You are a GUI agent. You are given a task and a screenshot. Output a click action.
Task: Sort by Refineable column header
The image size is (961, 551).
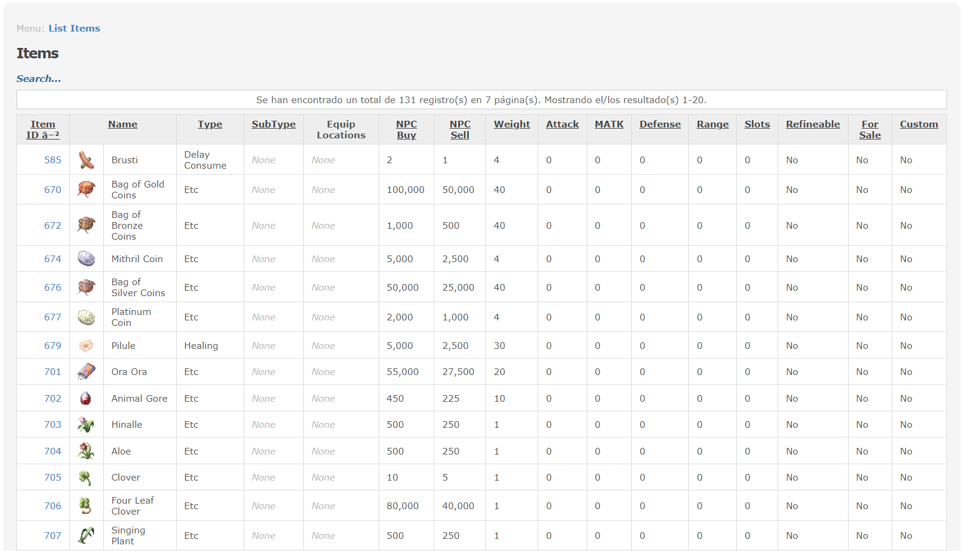(813, 124)
